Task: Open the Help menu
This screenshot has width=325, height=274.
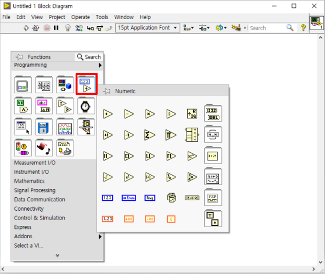Action: pyautogui.click(x=145, y=17)
